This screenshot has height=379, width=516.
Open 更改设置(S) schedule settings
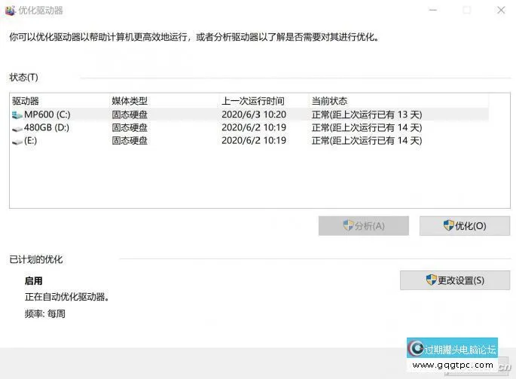pyautogui.click(x=455, y=280)
